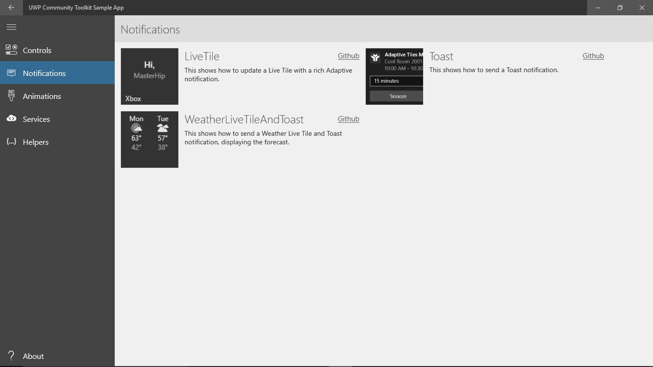
Task: Click the weather forecast tile thumbnail
Action: [150, 139]
